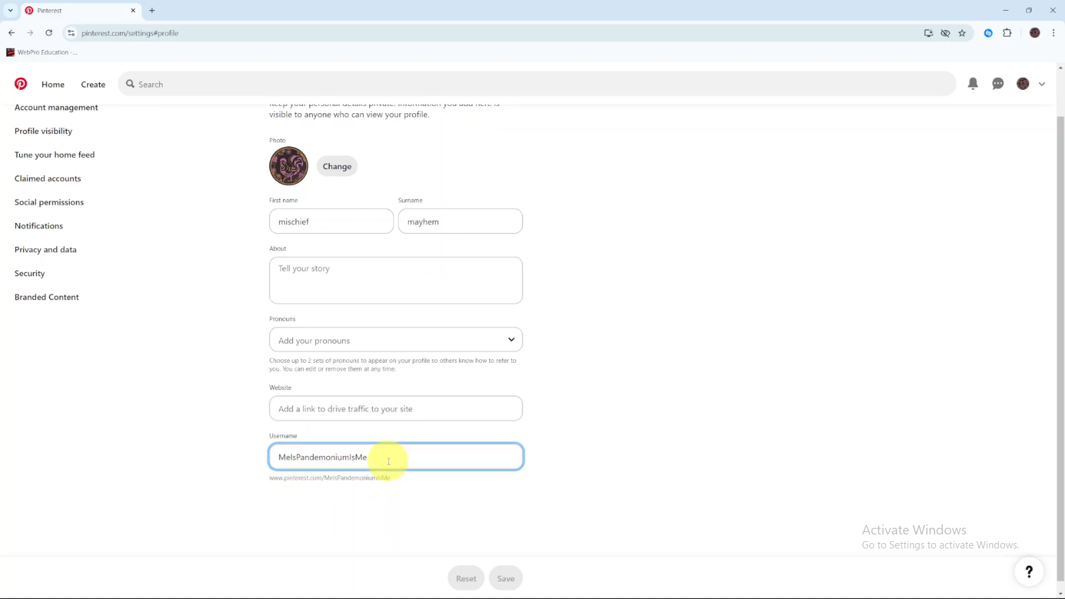Image resolution: width=1065 pixels, height=599 pixels.
Task: Open a new browser tab
Action: pyautogui.click(x=152, y=10)
